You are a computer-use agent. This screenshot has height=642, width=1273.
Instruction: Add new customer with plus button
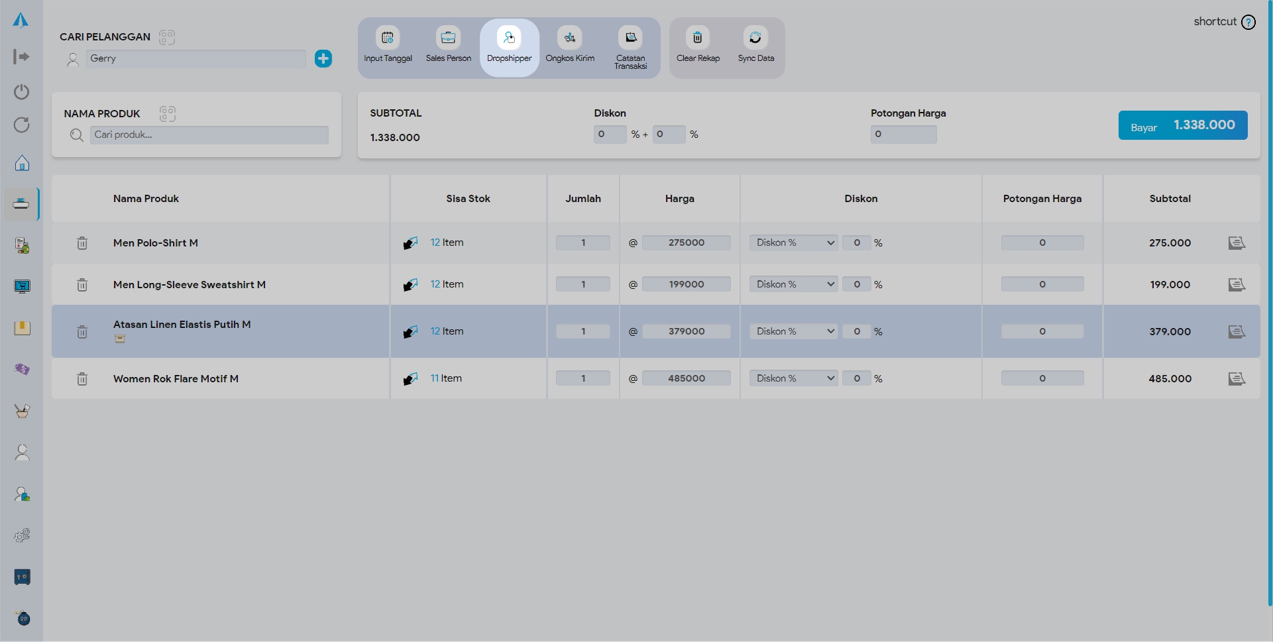tap(323, 59)
